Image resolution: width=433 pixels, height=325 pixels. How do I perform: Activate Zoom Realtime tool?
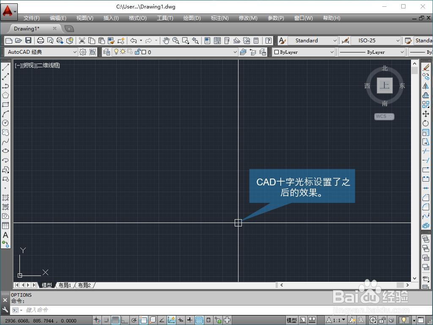click(175, 41)
